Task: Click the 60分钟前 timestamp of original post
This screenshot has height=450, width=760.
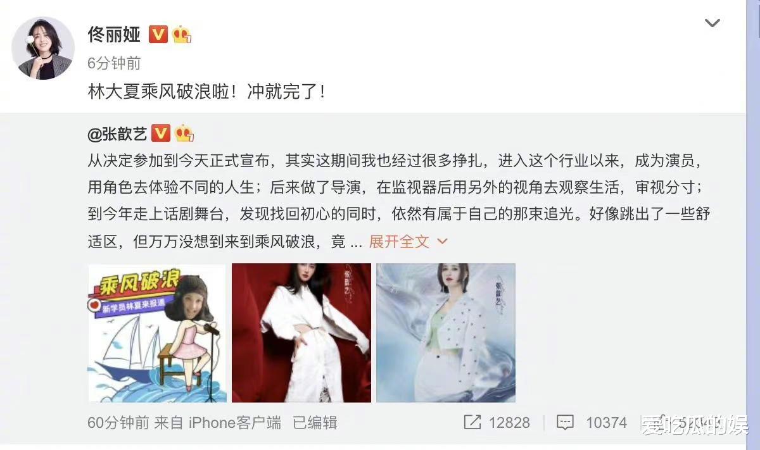Action: click(x=118, y=423)
